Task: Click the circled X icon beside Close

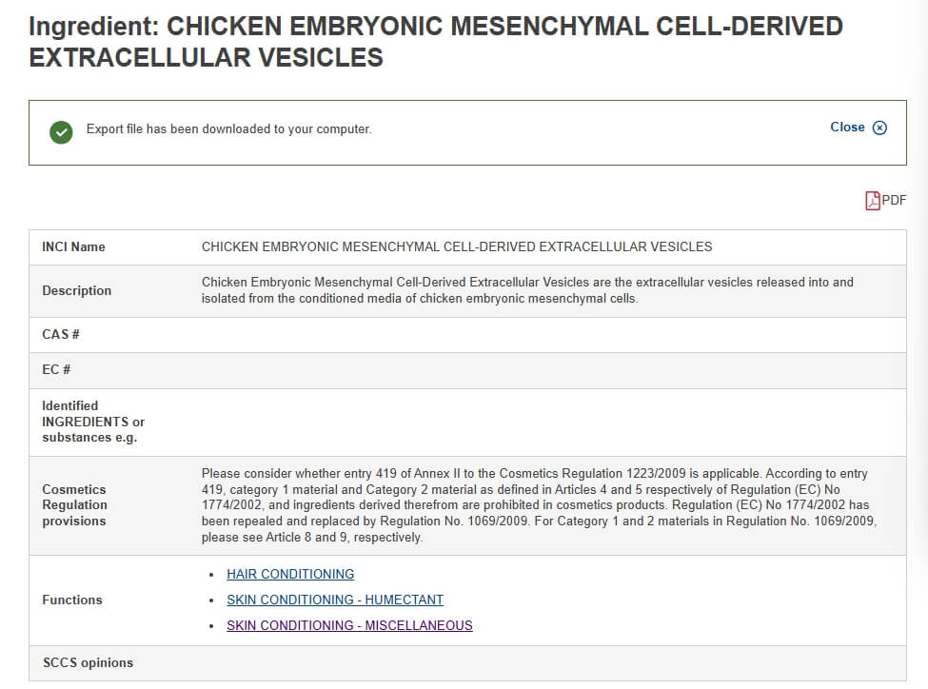Action: click(880, 128)
